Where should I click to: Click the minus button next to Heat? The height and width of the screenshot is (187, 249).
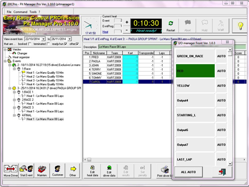click(127, 30)
